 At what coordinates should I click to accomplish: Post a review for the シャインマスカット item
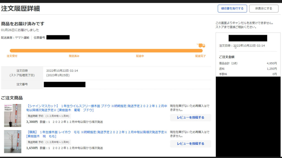pos(190,118)
